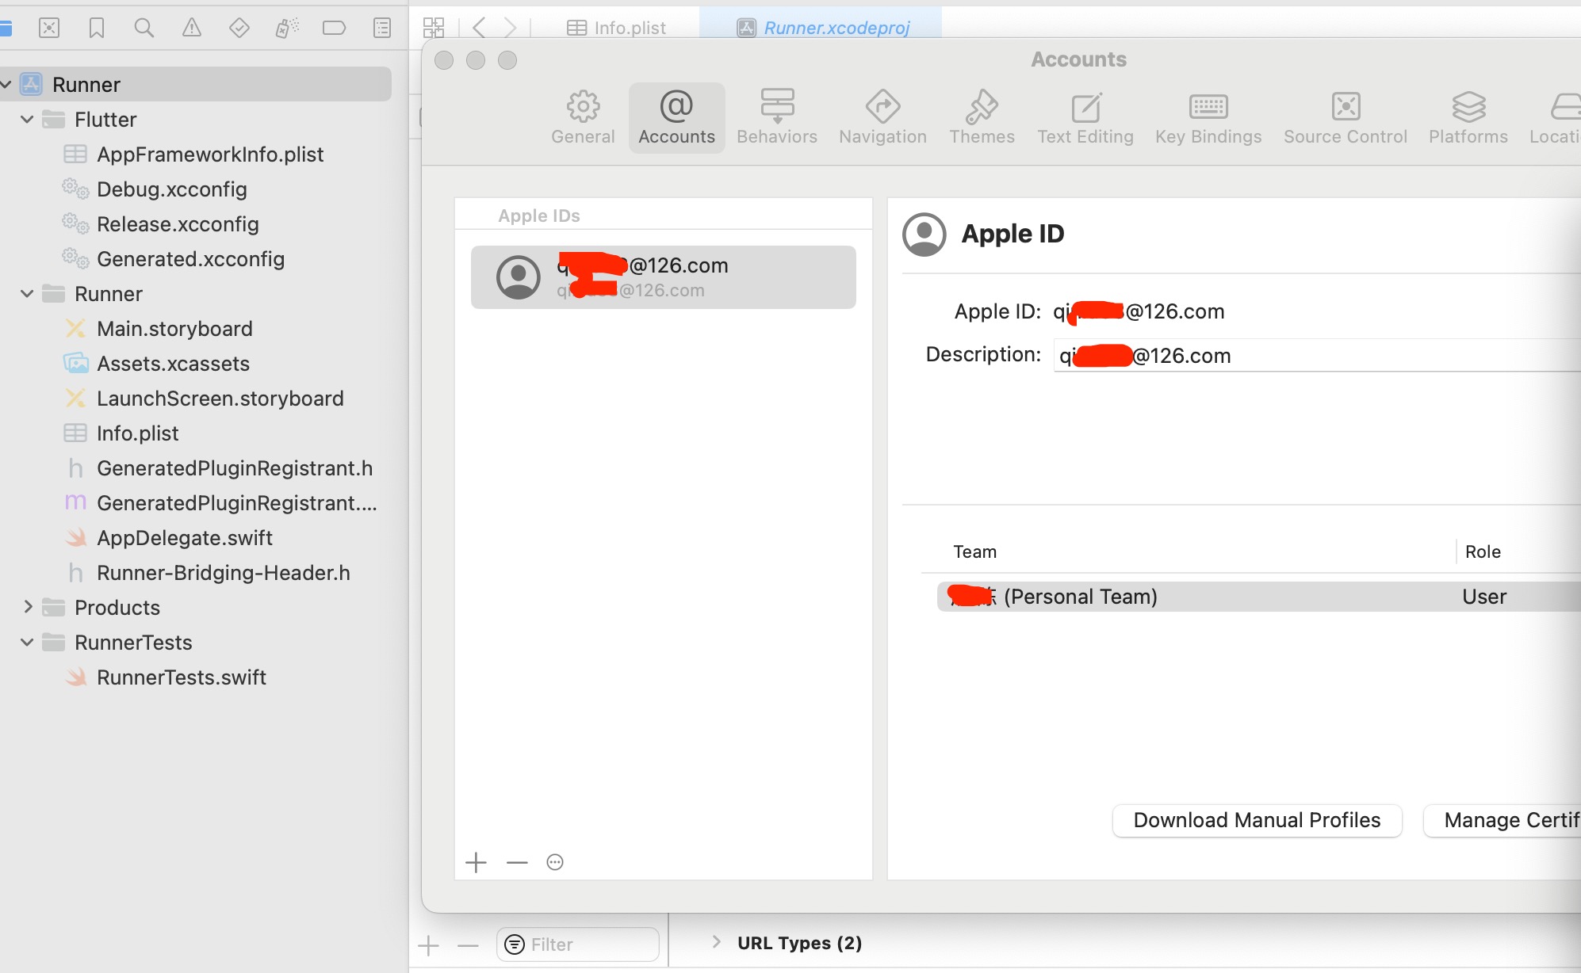
Task: Open the Platforms settings pane
Action: (1468, 117)
